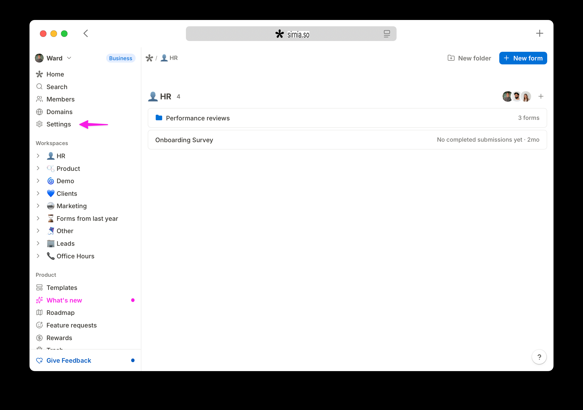Expand the Other workspace chevron
583x410 pixels.
[38, 231]
